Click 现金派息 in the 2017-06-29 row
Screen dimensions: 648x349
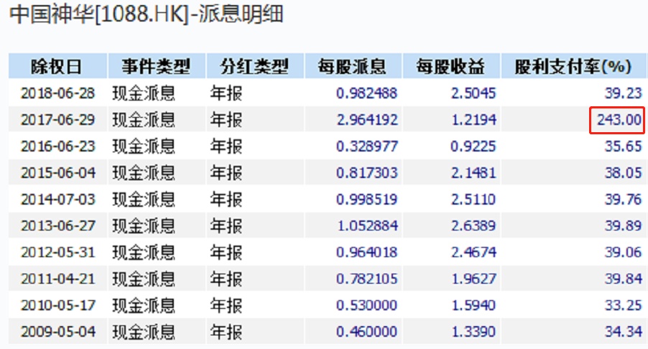click(144, 119)
